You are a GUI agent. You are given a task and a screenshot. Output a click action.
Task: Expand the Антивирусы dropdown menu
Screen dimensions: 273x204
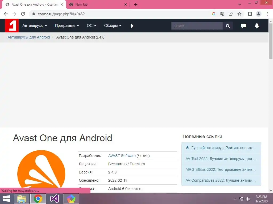click(35, 26)
